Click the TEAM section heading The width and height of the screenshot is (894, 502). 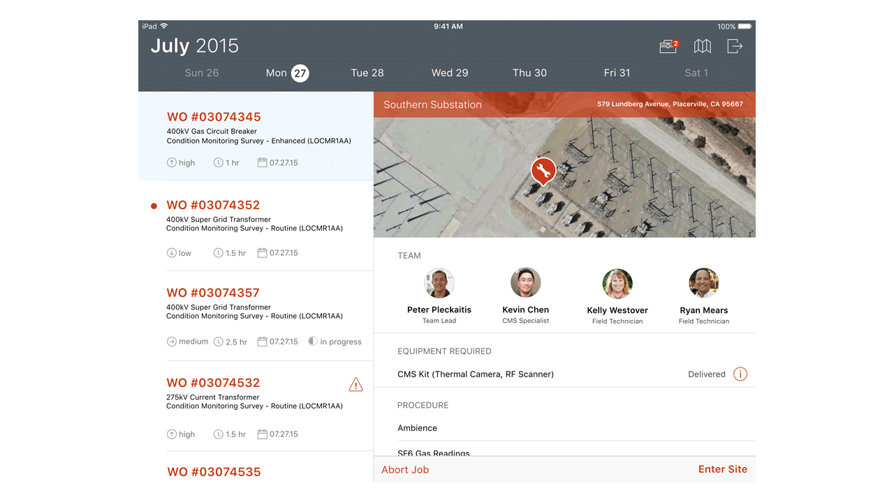409,256
